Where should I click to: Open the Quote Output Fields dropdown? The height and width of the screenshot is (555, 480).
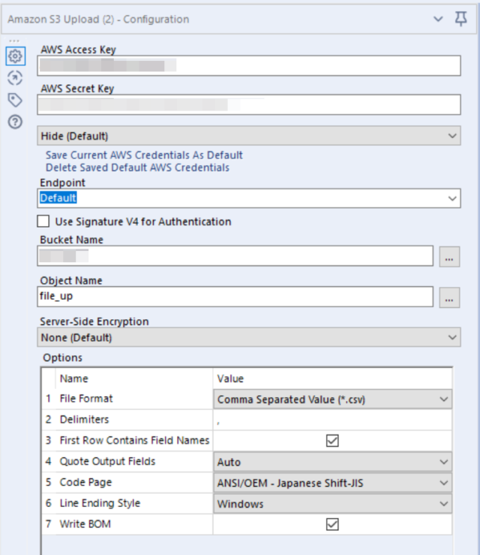point(332,462)
